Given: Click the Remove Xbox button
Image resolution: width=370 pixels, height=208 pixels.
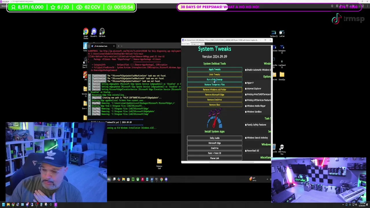Looking at the screenshot, I should [x=214, y=105].
